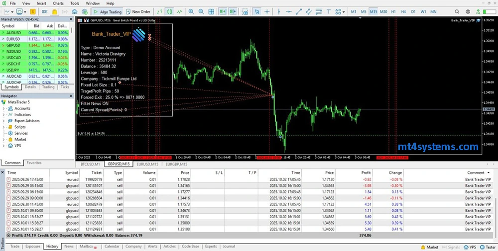
Task: Open the indicators/template dropdown arrow in toolbar
Action: pyautogui.click(x=25, y=12)
